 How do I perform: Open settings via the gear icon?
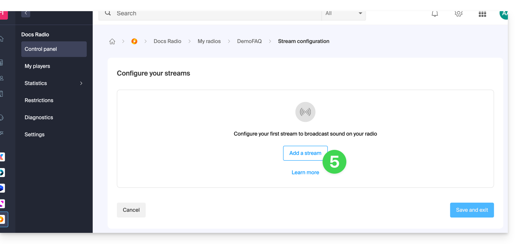(458, 14)
